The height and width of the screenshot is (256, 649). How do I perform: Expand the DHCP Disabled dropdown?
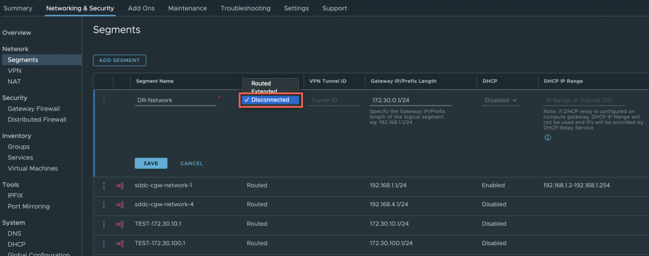click(501, 101)
